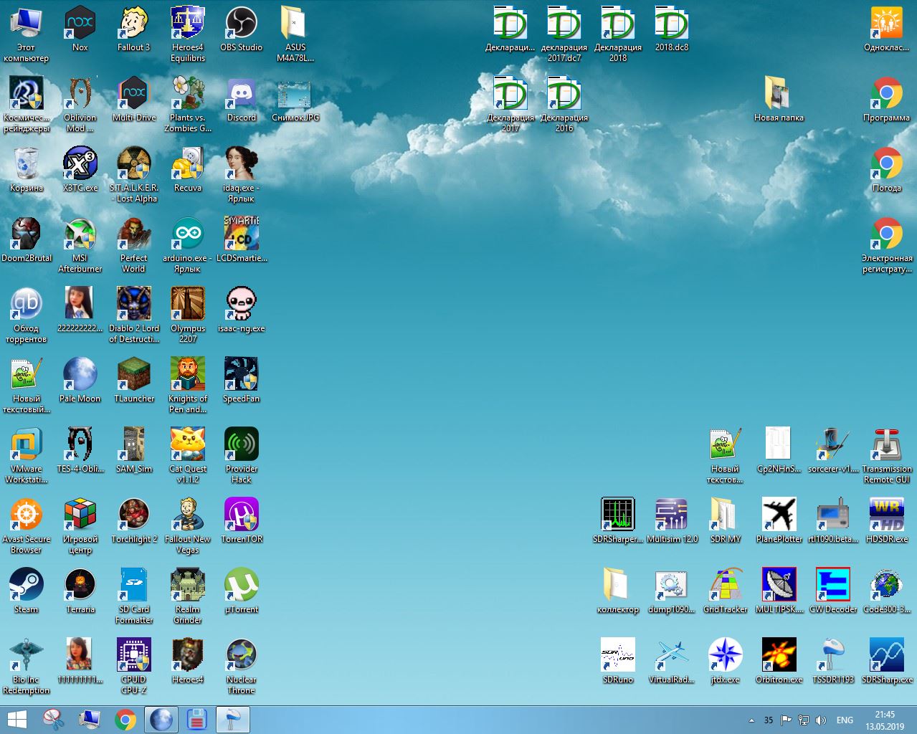Select the Снимок.JPG image thumbnail
Viewport: 917px width, 734px height.
click(295, 100)
